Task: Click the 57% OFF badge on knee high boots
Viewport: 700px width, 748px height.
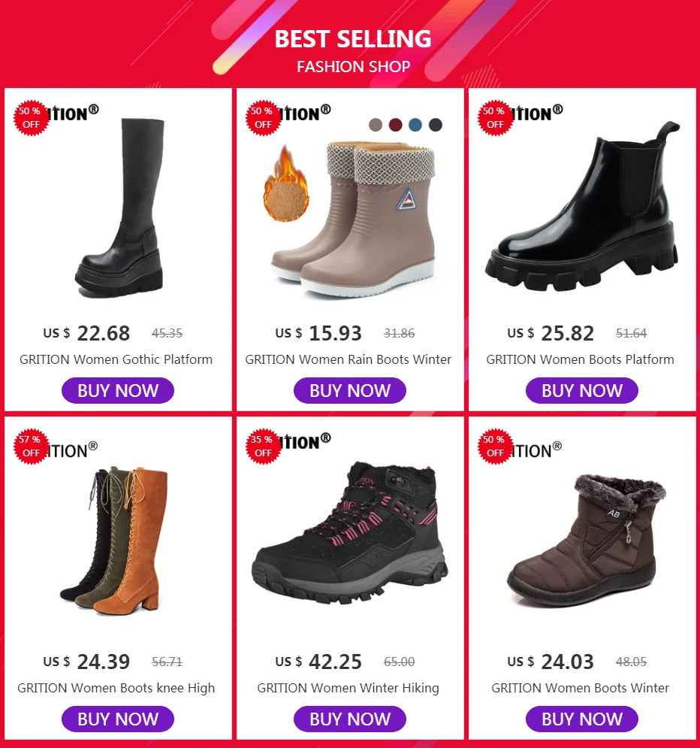Action: click(31, 446)
